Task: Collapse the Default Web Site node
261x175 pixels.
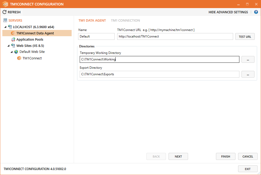Action: click(x=12, y=52)
